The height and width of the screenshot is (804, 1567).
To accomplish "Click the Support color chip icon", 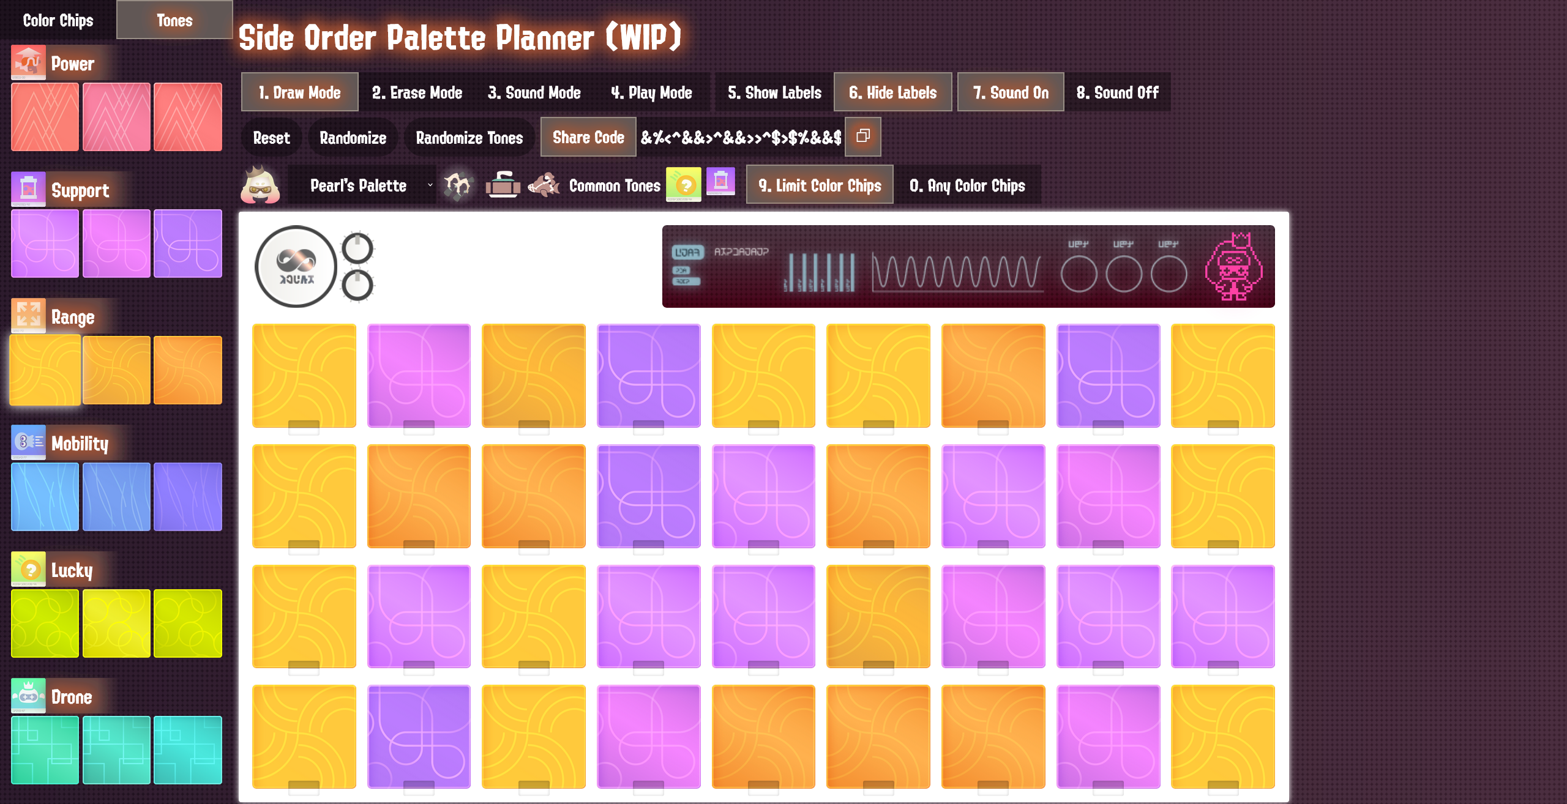I will 28,188.
